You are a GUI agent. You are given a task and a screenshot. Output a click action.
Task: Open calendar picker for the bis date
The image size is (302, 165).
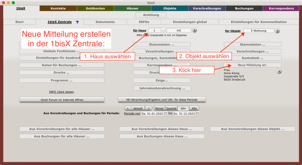pyautogui.click(x=197, y=114)
